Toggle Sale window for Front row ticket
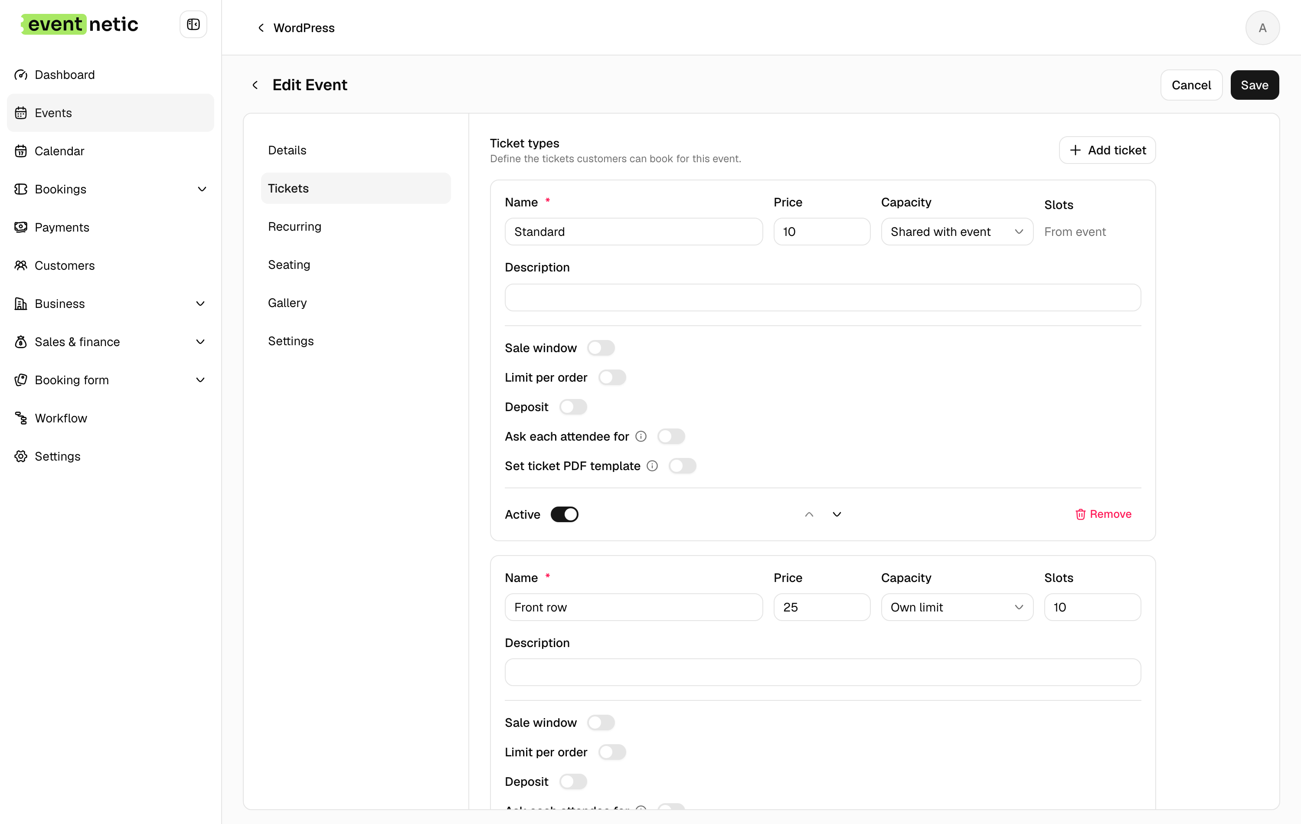This screenshot has height=824, width=1301. coord(601,723)
